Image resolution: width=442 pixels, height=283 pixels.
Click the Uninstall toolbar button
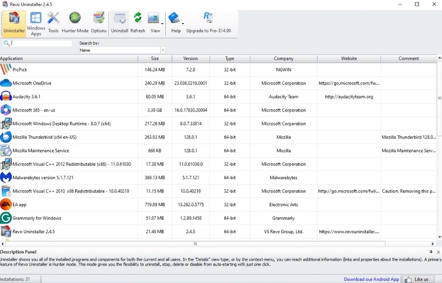[119, 23]
